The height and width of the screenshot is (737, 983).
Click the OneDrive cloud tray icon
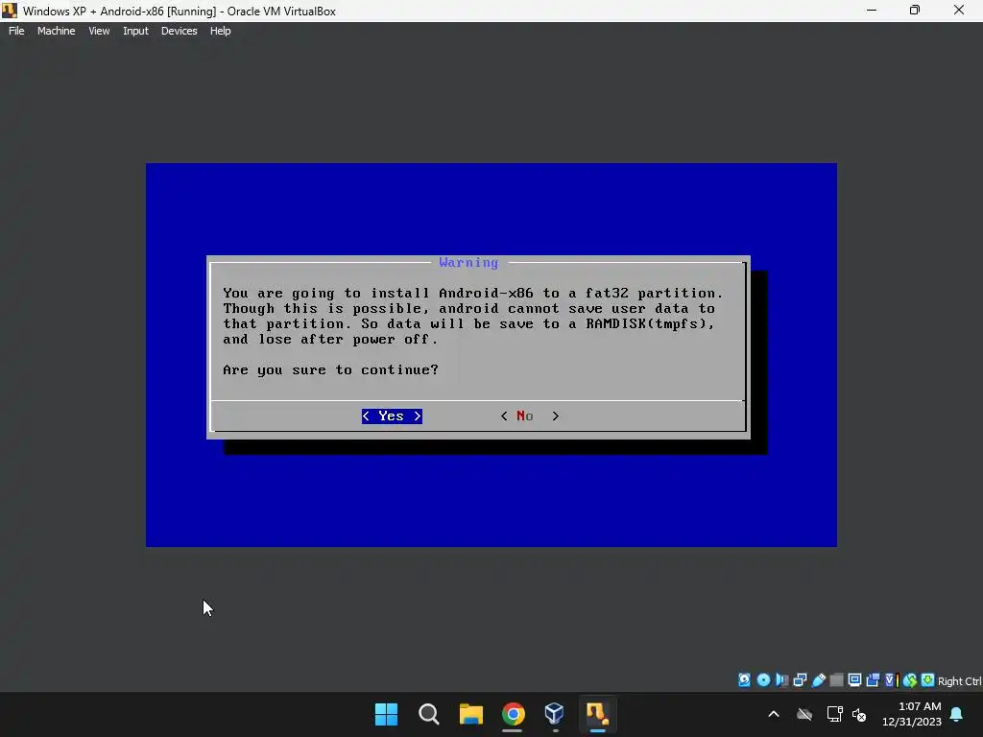(x=804, y=714)
